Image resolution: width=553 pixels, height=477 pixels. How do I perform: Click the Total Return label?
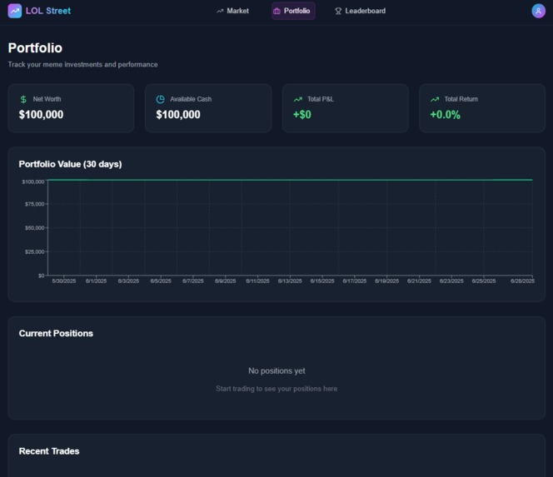(x=461, y=99)
